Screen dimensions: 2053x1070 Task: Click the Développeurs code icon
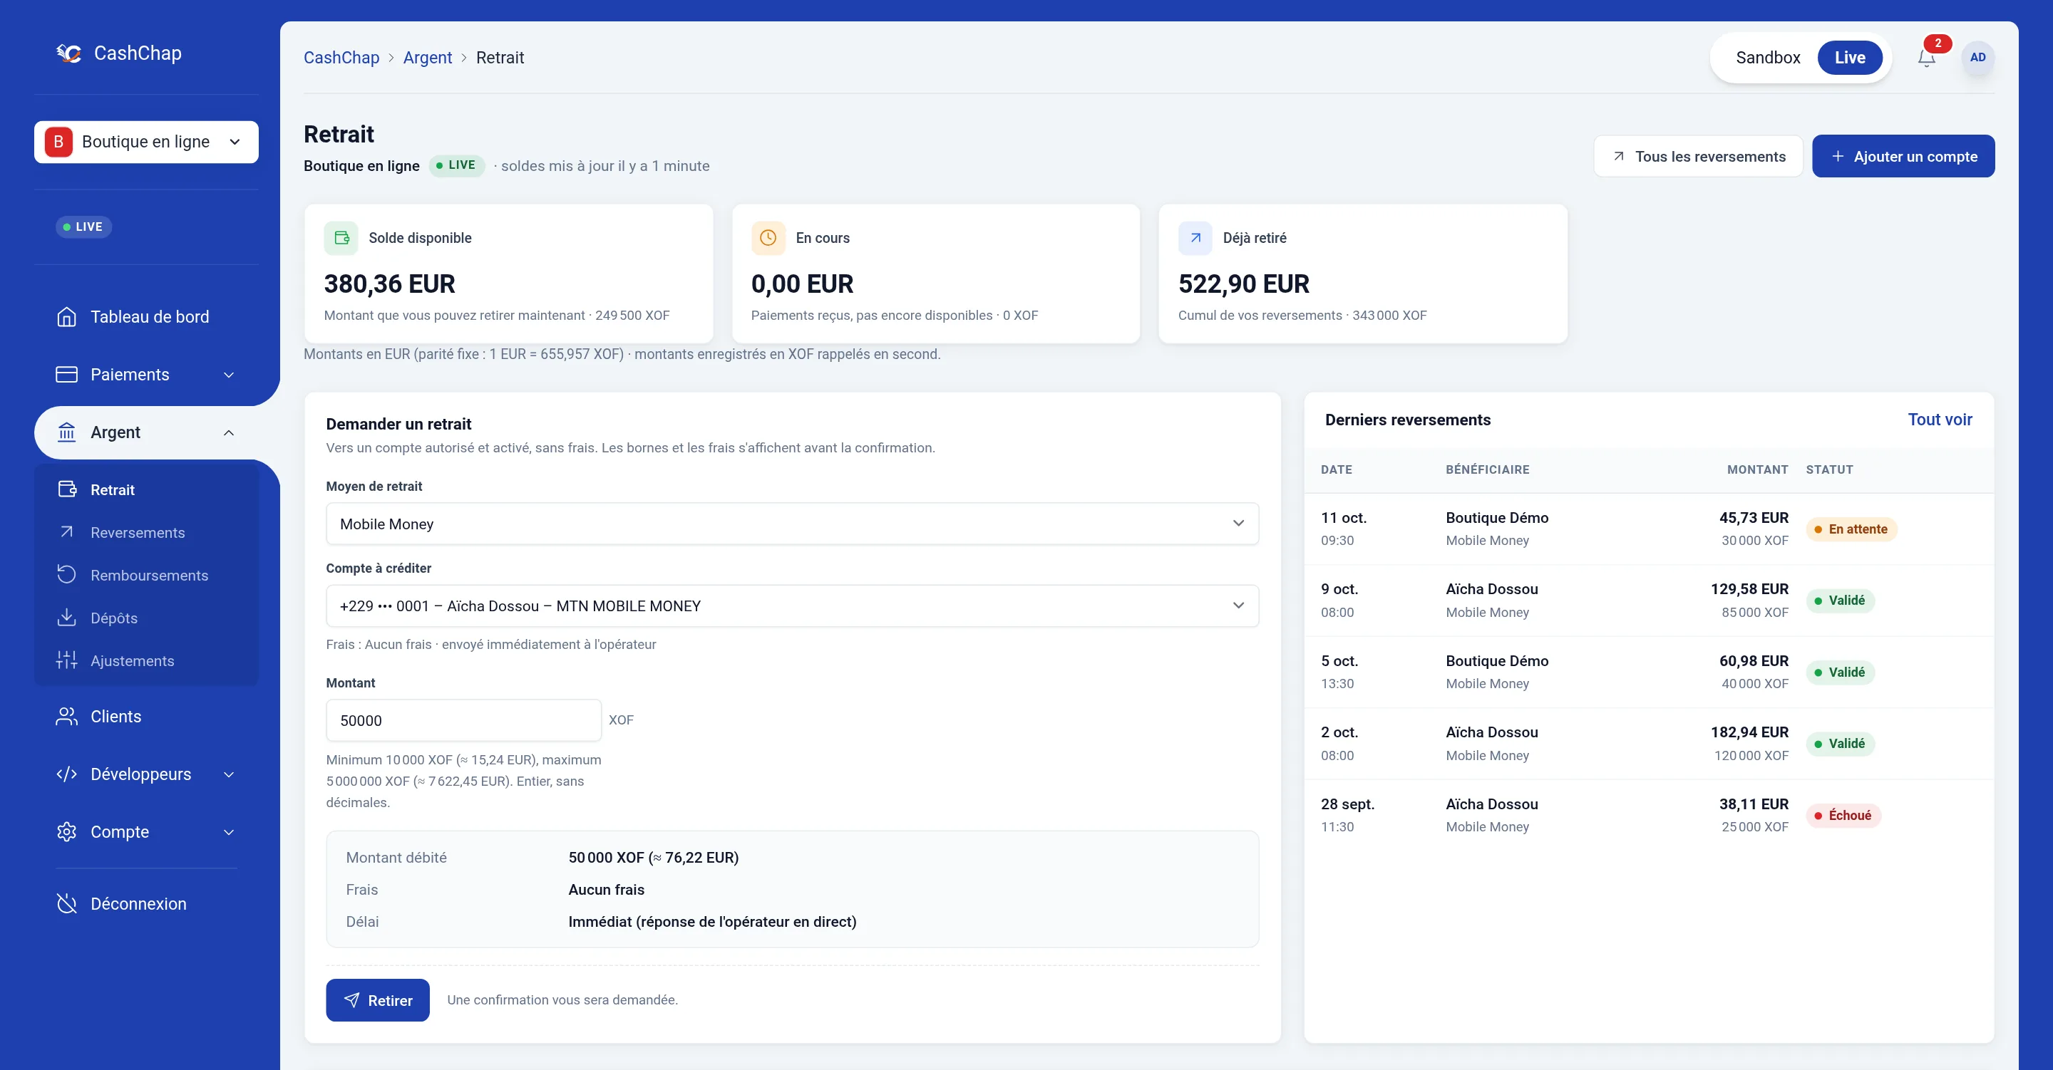67,774
